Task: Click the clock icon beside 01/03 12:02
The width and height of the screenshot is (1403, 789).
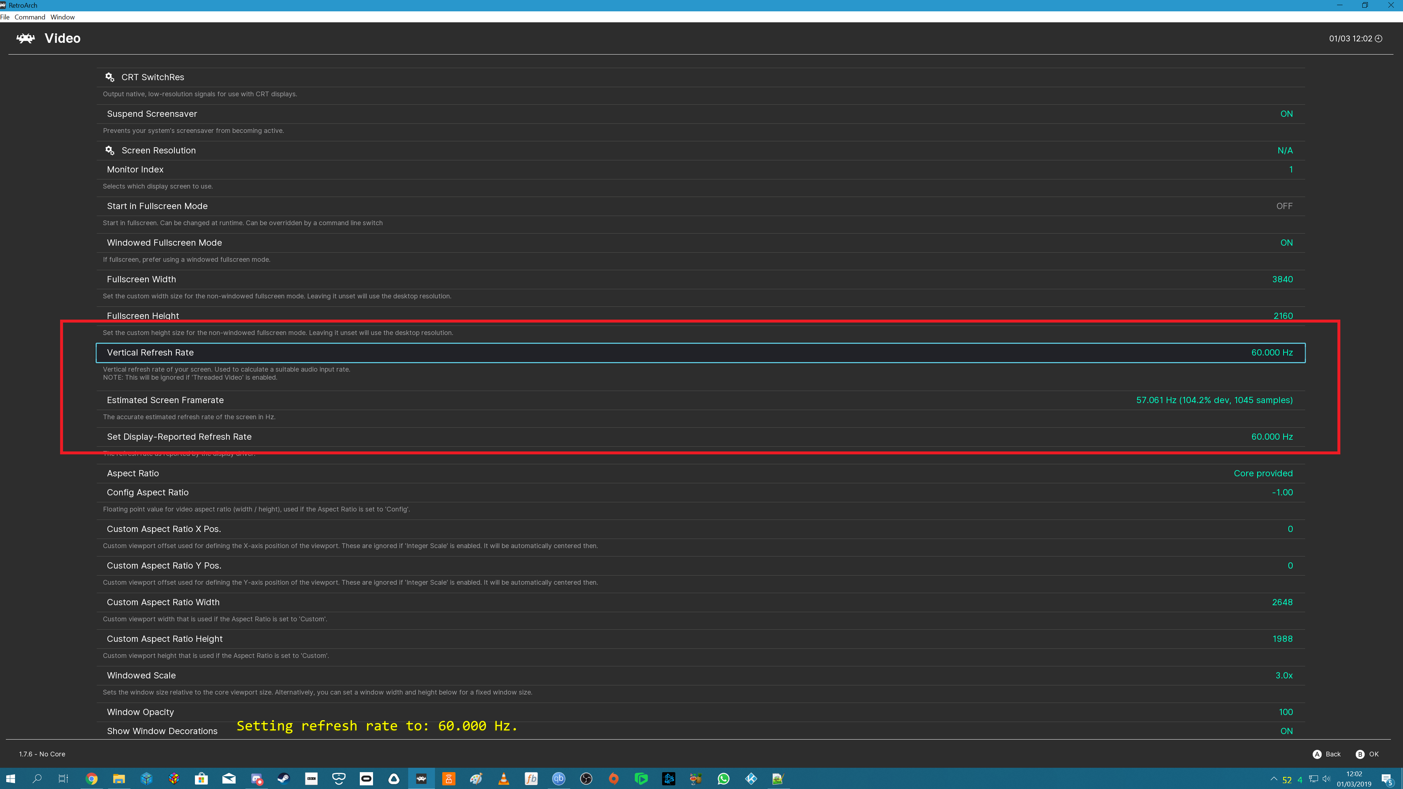Action: 1378,39
